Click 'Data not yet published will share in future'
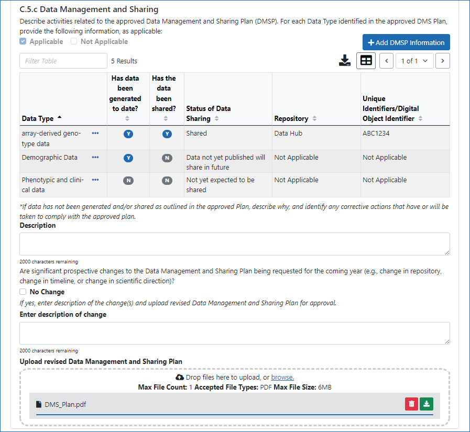 click(226, 162)
